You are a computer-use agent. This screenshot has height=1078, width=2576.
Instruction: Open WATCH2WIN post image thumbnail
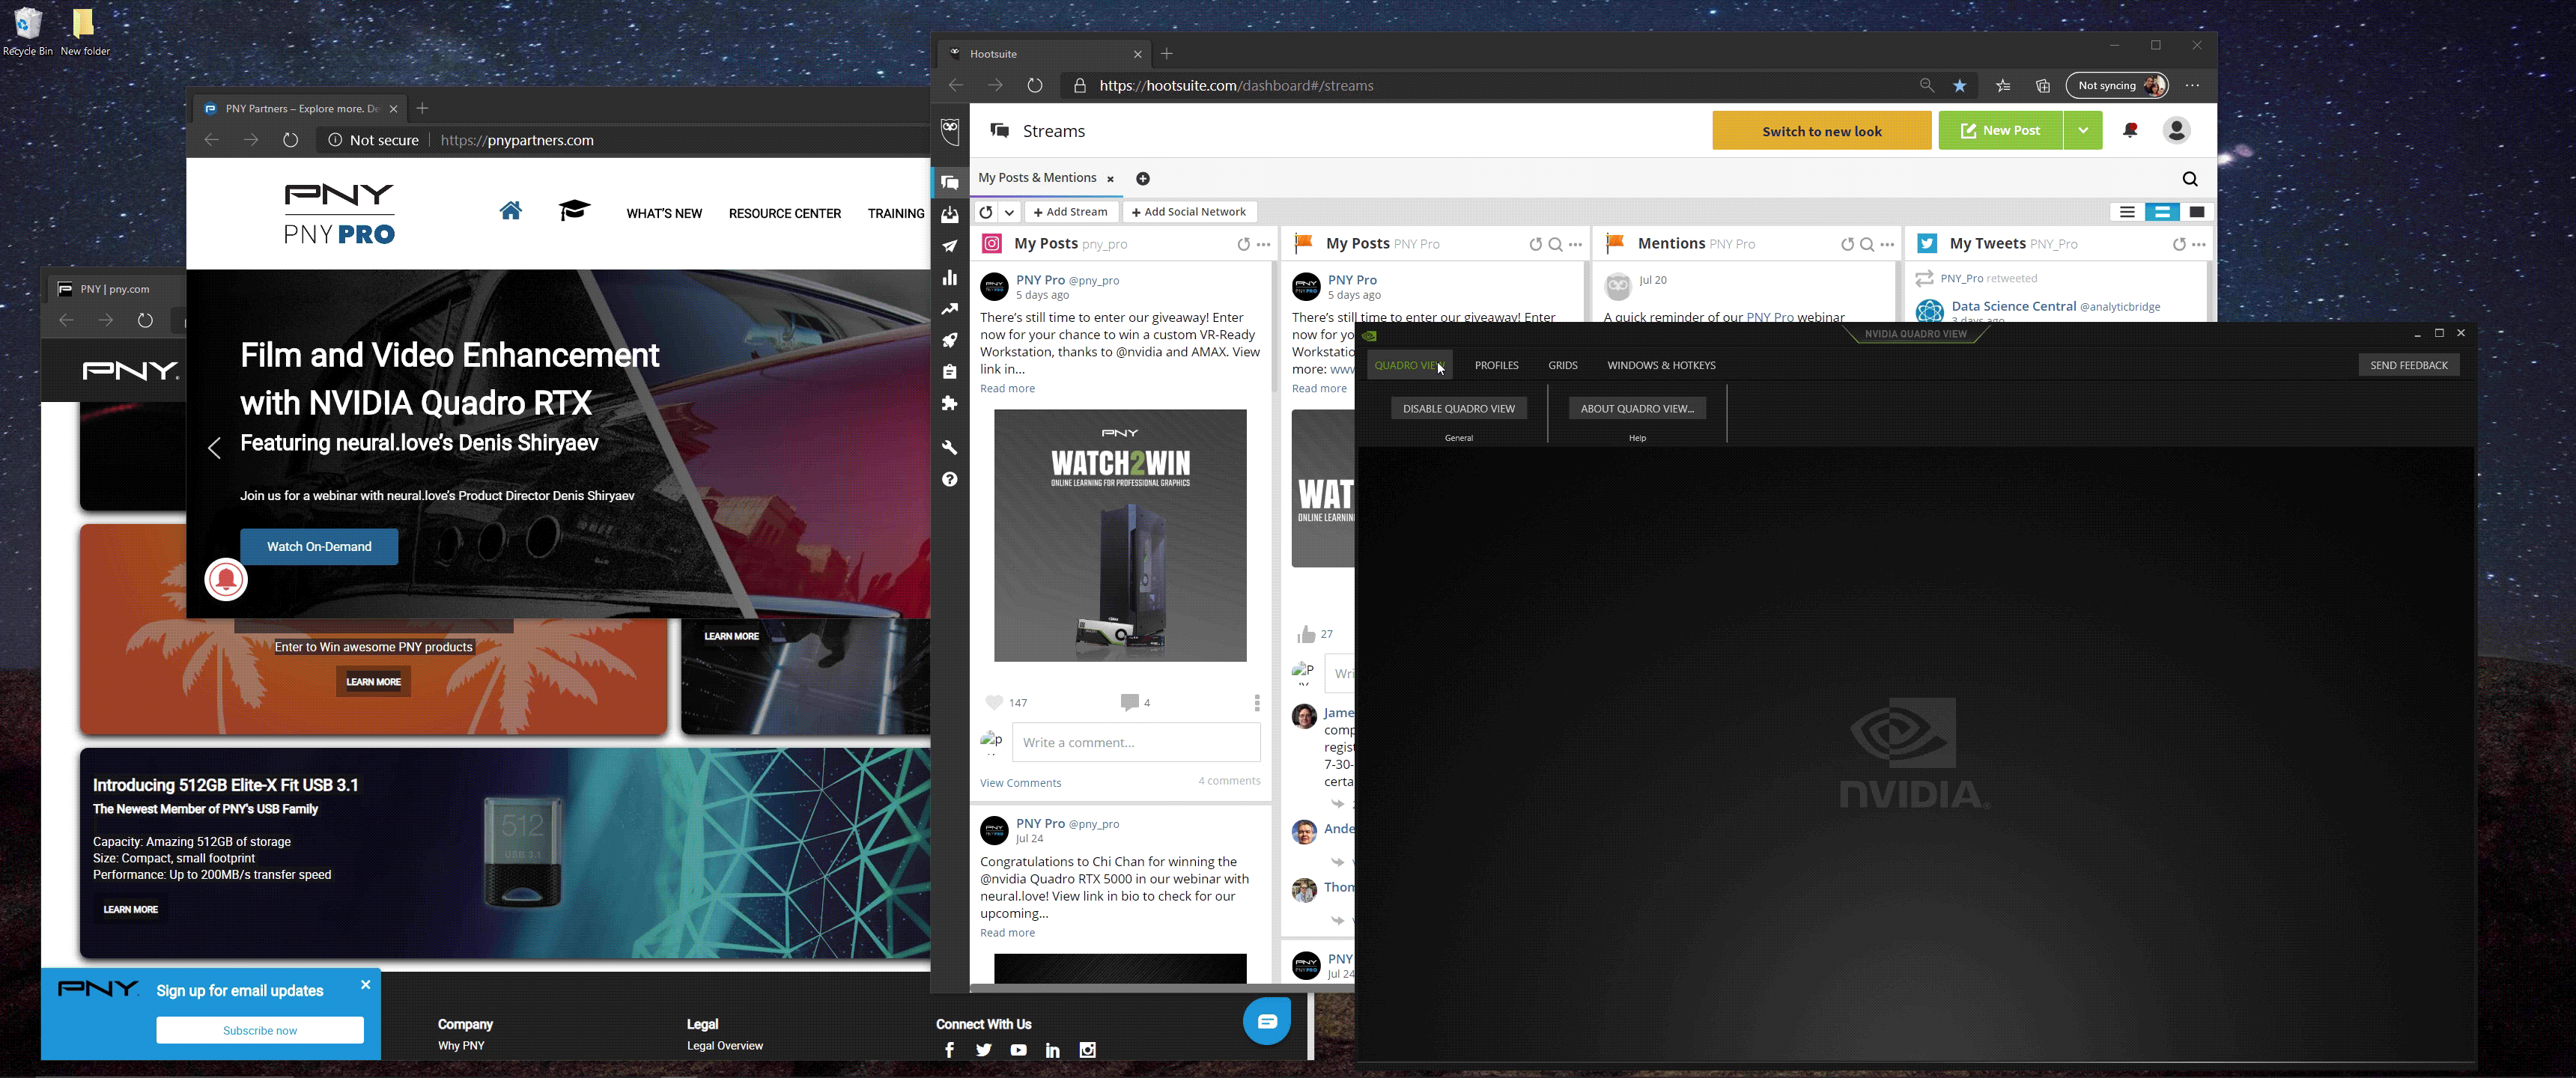1120,535
